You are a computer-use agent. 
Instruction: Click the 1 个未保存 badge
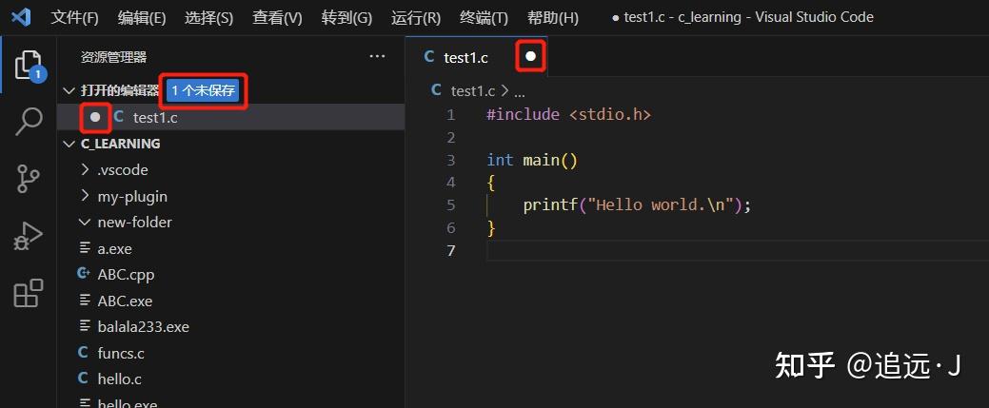203,90
